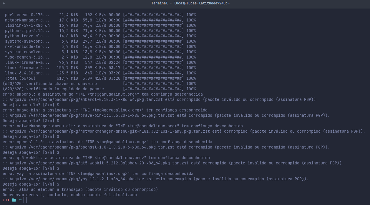Click the "Deseja apagá-lo? [S/n] S" line below the yay file path

click(x=31, y=184)
